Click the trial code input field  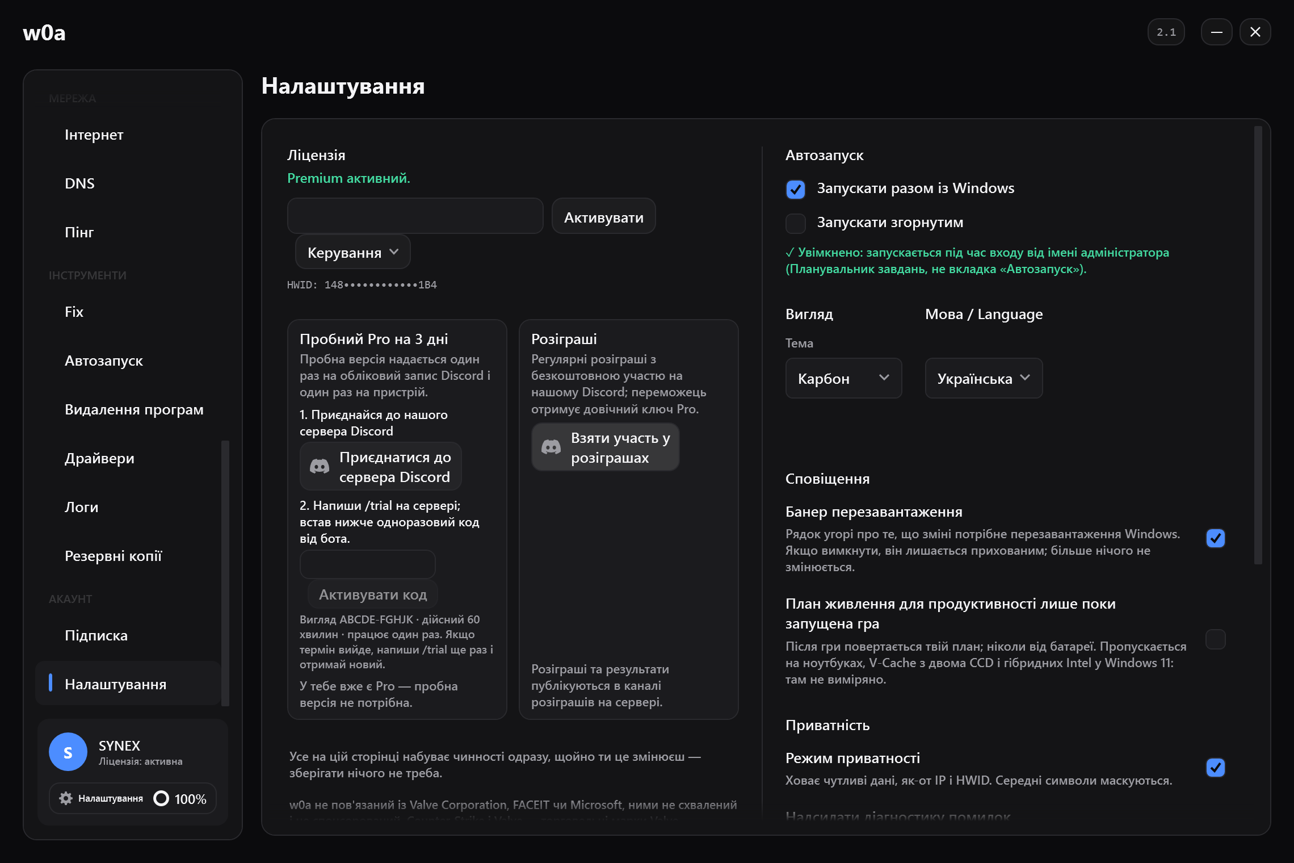(x=368, y=564)
